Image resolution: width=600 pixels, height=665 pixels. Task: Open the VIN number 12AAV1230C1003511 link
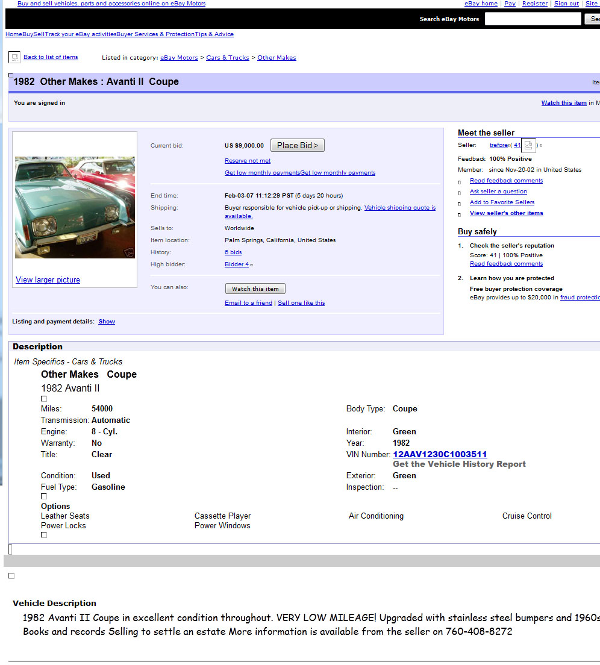[x=440, y=454]
